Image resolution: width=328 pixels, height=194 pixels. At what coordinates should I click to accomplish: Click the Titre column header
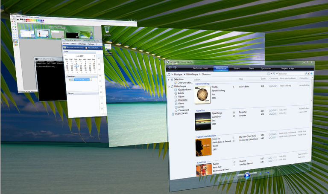pos(241,79)
